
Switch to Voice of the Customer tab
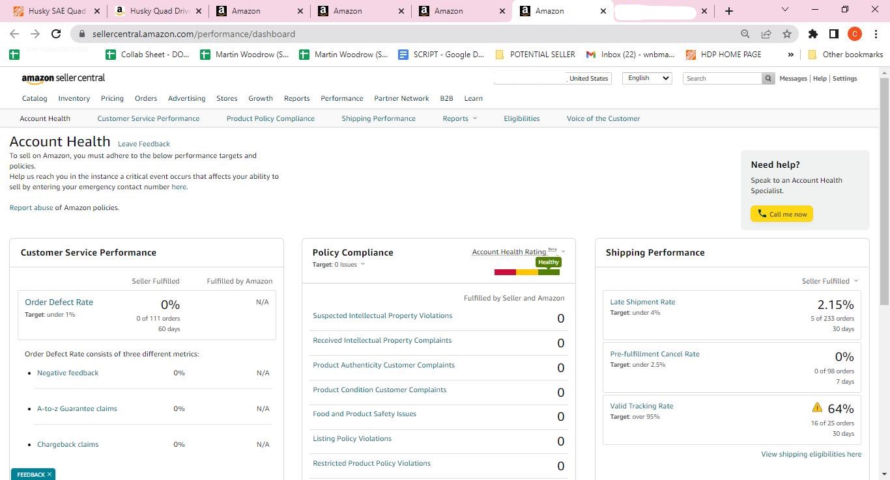[603, 118]
